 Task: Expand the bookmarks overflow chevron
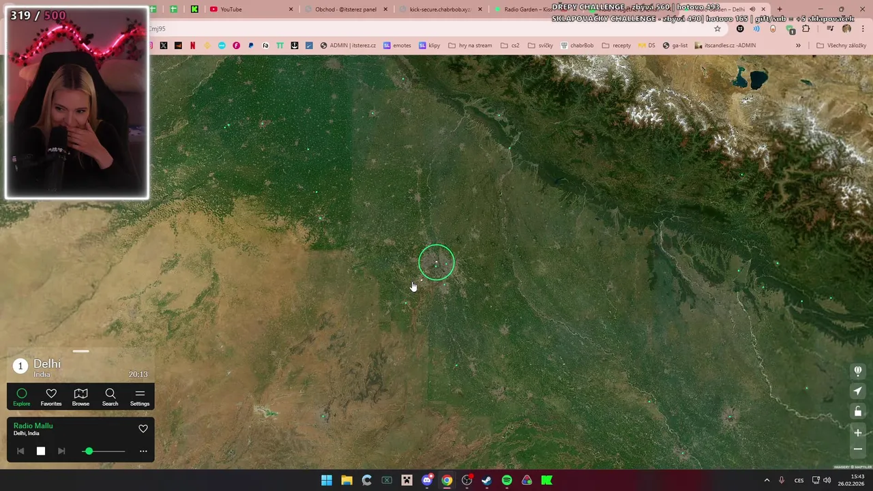tap(798, 46)
